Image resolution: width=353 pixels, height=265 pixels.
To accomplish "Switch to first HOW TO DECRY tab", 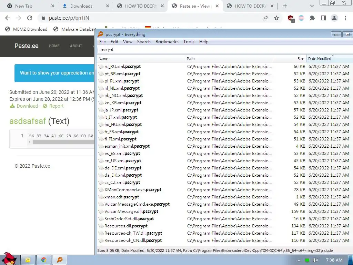I will [141, 6].
